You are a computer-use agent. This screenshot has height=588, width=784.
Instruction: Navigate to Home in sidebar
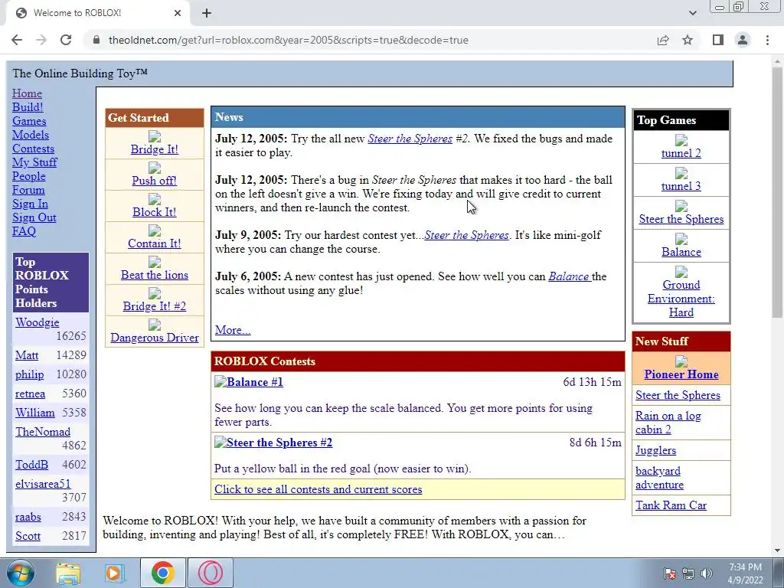click(x=27, y=93)
